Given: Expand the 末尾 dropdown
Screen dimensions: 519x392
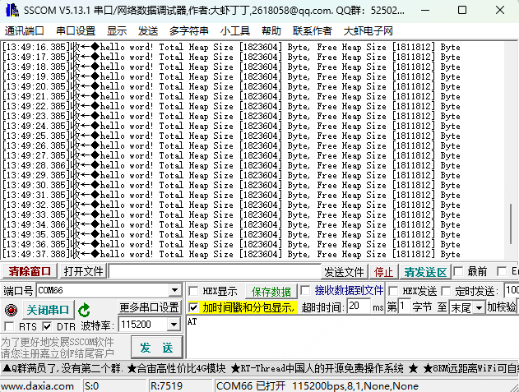Looking at the screenshot, I should [479, 308].
